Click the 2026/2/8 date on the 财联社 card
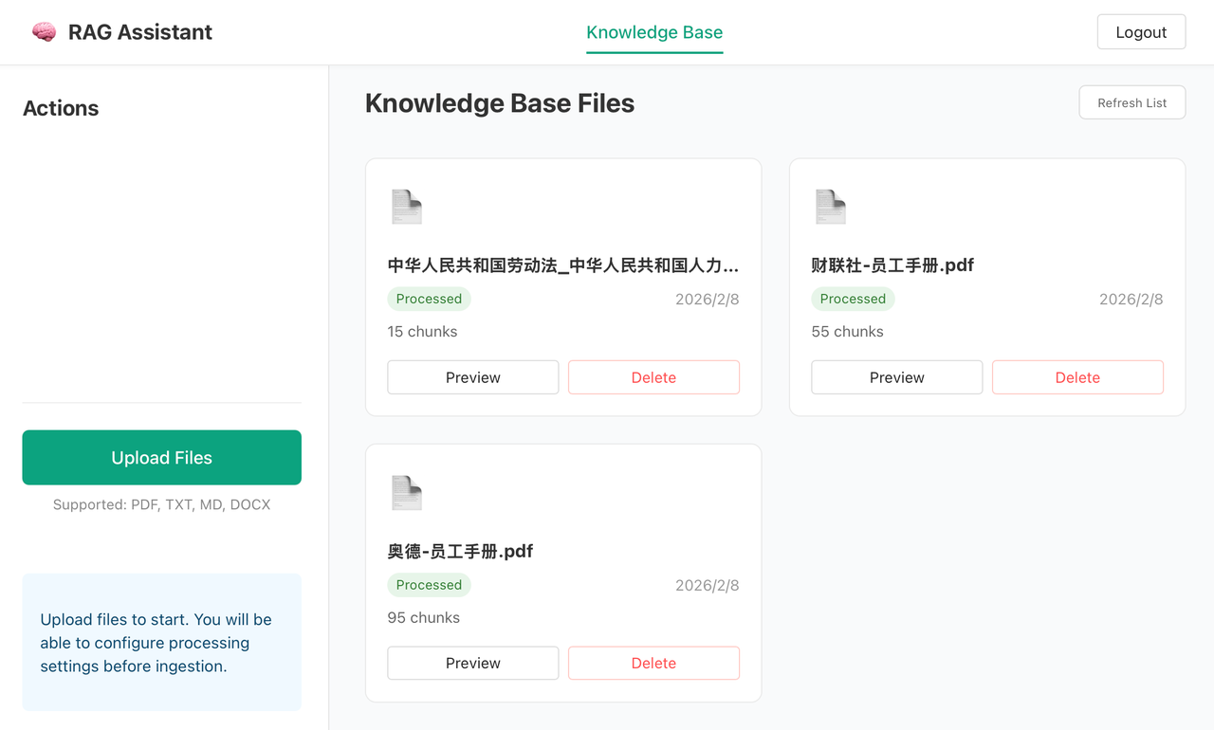This screenshot has height=730, width=1214. (1131, 300)
